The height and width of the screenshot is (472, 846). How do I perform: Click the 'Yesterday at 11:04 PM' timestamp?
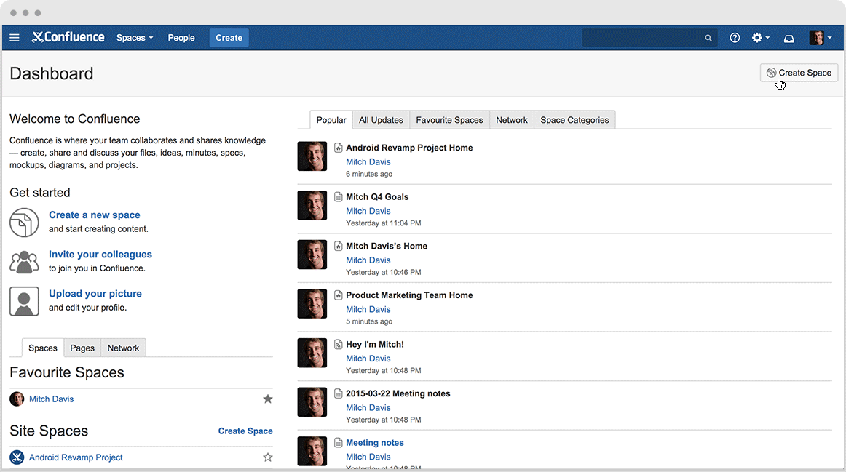click(x=384, y=223)
